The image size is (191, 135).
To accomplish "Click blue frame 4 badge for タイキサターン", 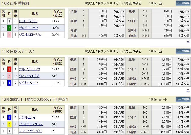I will pos(9,83).
